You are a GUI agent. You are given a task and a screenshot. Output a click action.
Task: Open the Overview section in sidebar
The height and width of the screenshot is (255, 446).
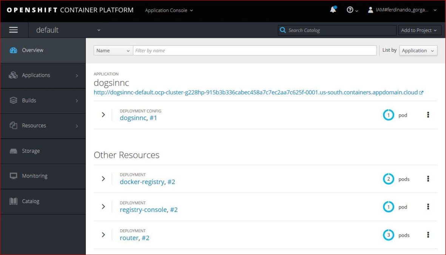click(32, 50)
